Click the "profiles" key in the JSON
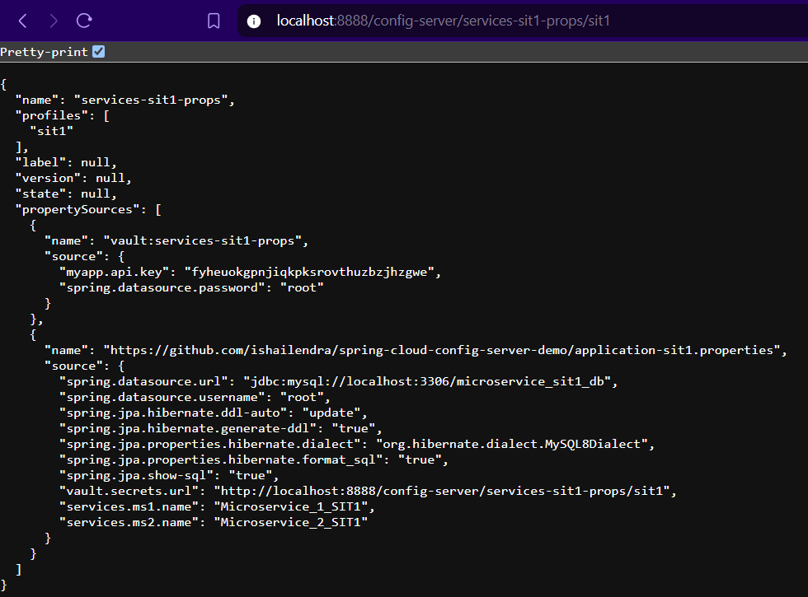Viewport: 808px width, 597px height. (51, 116)
